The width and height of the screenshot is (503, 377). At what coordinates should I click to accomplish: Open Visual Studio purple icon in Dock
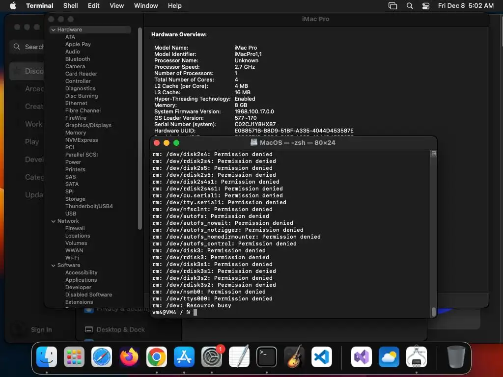[x=362, y=357]
